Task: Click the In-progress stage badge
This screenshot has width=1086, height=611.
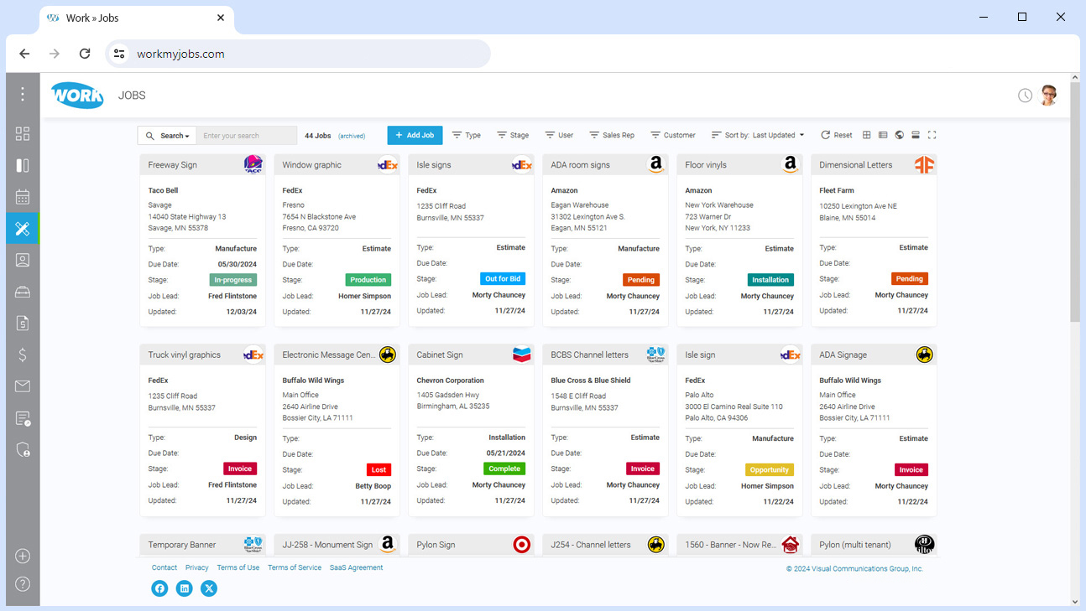Action: pos(233,280)
